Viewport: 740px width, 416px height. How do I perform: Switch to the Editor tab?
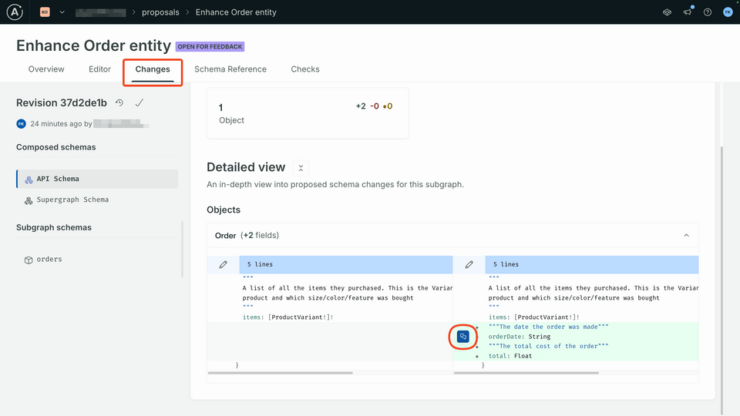point(99,69)
